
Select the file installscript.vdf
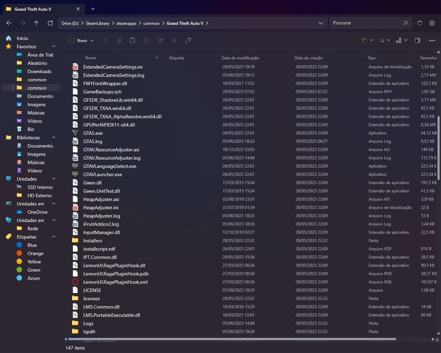point(99,249)
